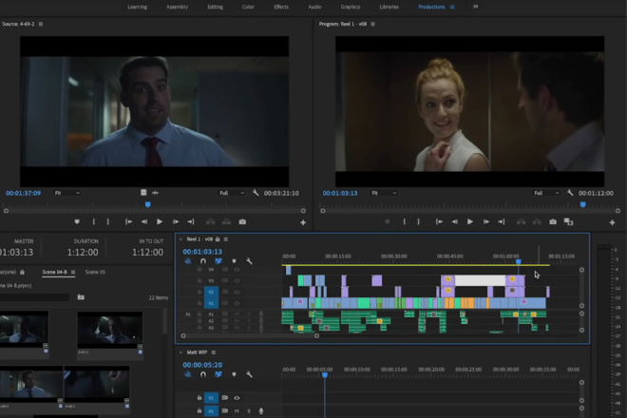This screenshot has height=418, width=627.
Task: Open Program monitor button editor plus icon
Action: click(612, 223)
